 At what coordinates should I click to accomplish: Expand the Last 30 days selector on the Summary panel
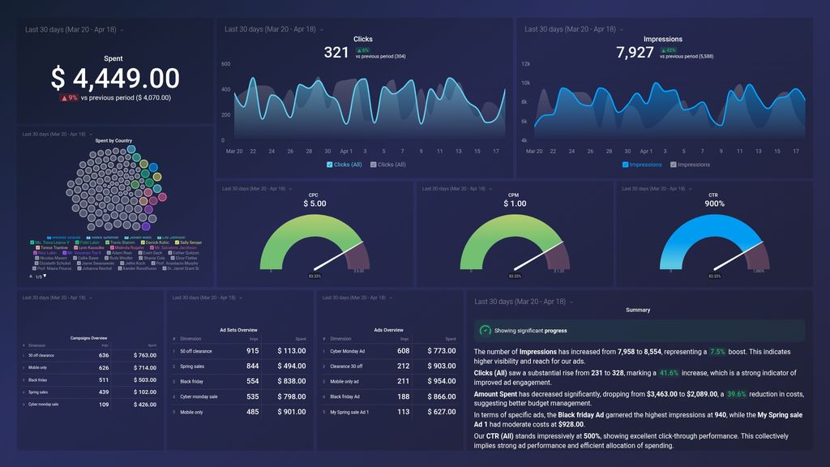[x=519, y=301]
